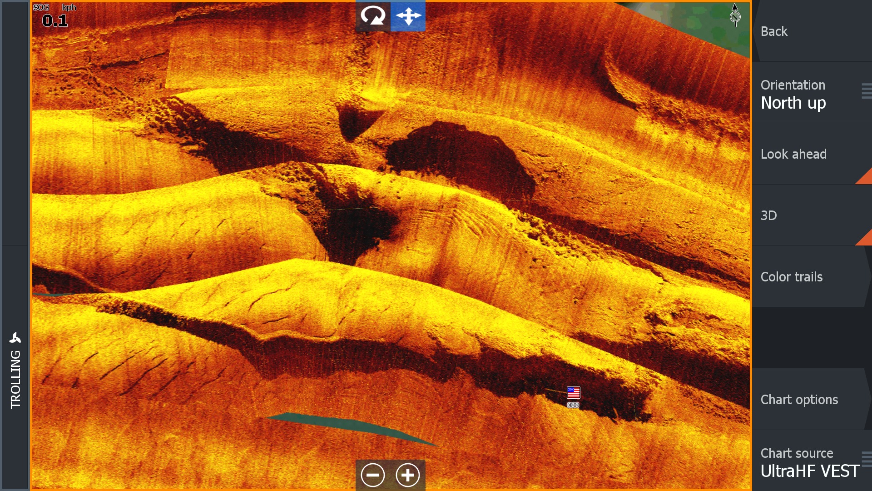Click the trolling motor propeller icon

pos(15,338)
